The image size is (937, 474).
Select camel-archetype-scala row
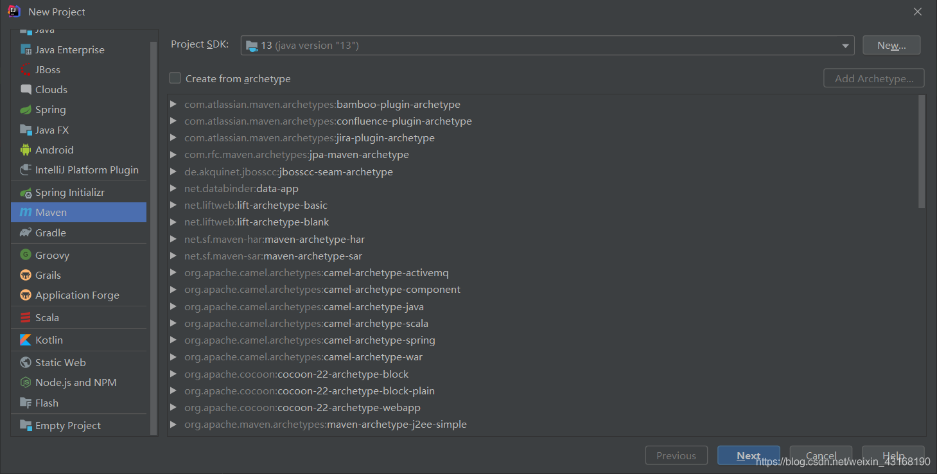point(543,323)
